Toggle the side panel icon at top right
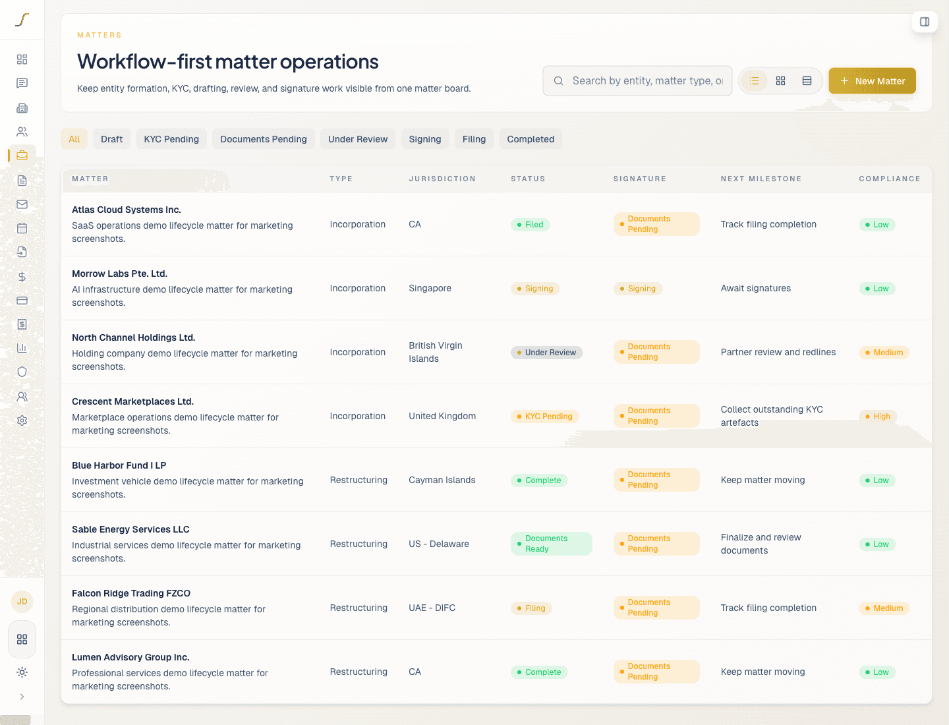The height and width of the screenshot is (725, 949). point(925,22)
